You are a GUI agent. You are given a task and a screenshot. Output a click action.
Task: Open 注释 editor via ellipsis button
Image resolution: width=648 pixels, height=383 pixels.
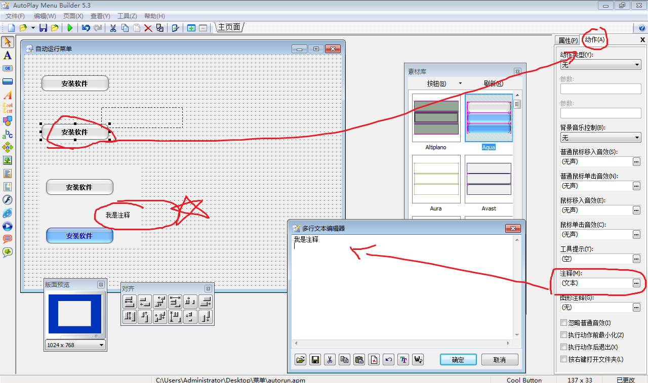tap(637, 283)
